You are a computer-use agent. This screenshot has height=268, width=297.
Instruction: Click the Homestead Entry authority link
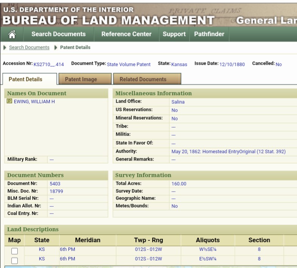pos(228,152)
